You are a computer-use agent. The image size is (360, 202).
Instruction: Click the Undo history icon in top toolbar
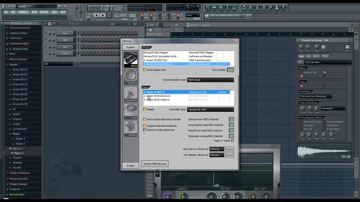[x=244, y=7]
